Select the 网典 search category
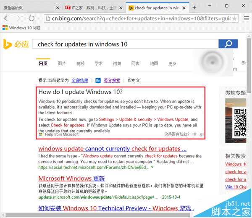This screenshot has height=218, width=252. point(135,63)
